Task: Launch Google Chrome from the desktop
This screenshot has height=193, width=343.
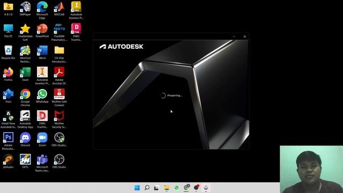Action: pyautogui.click(x=25, y=98)
